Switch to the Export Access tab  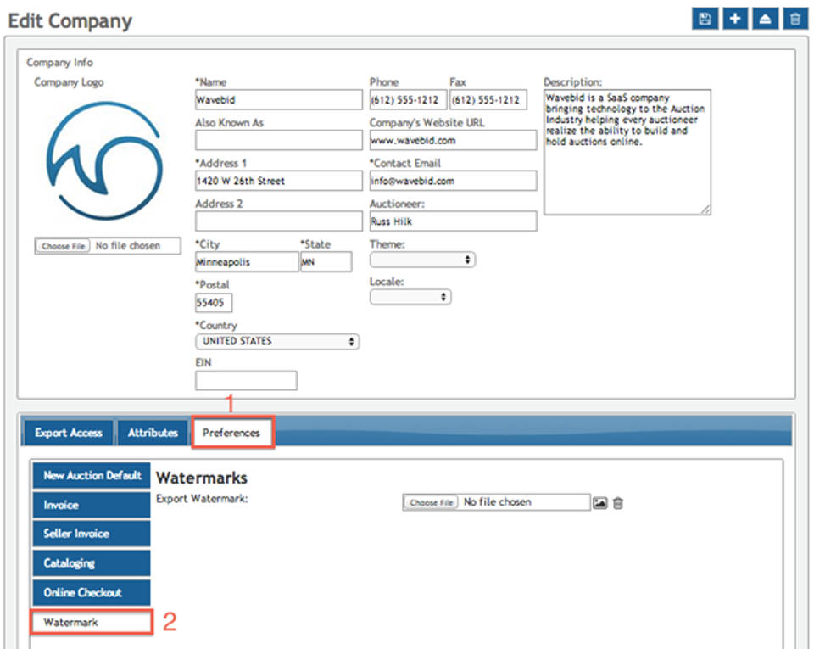click(x=68, y=433)
